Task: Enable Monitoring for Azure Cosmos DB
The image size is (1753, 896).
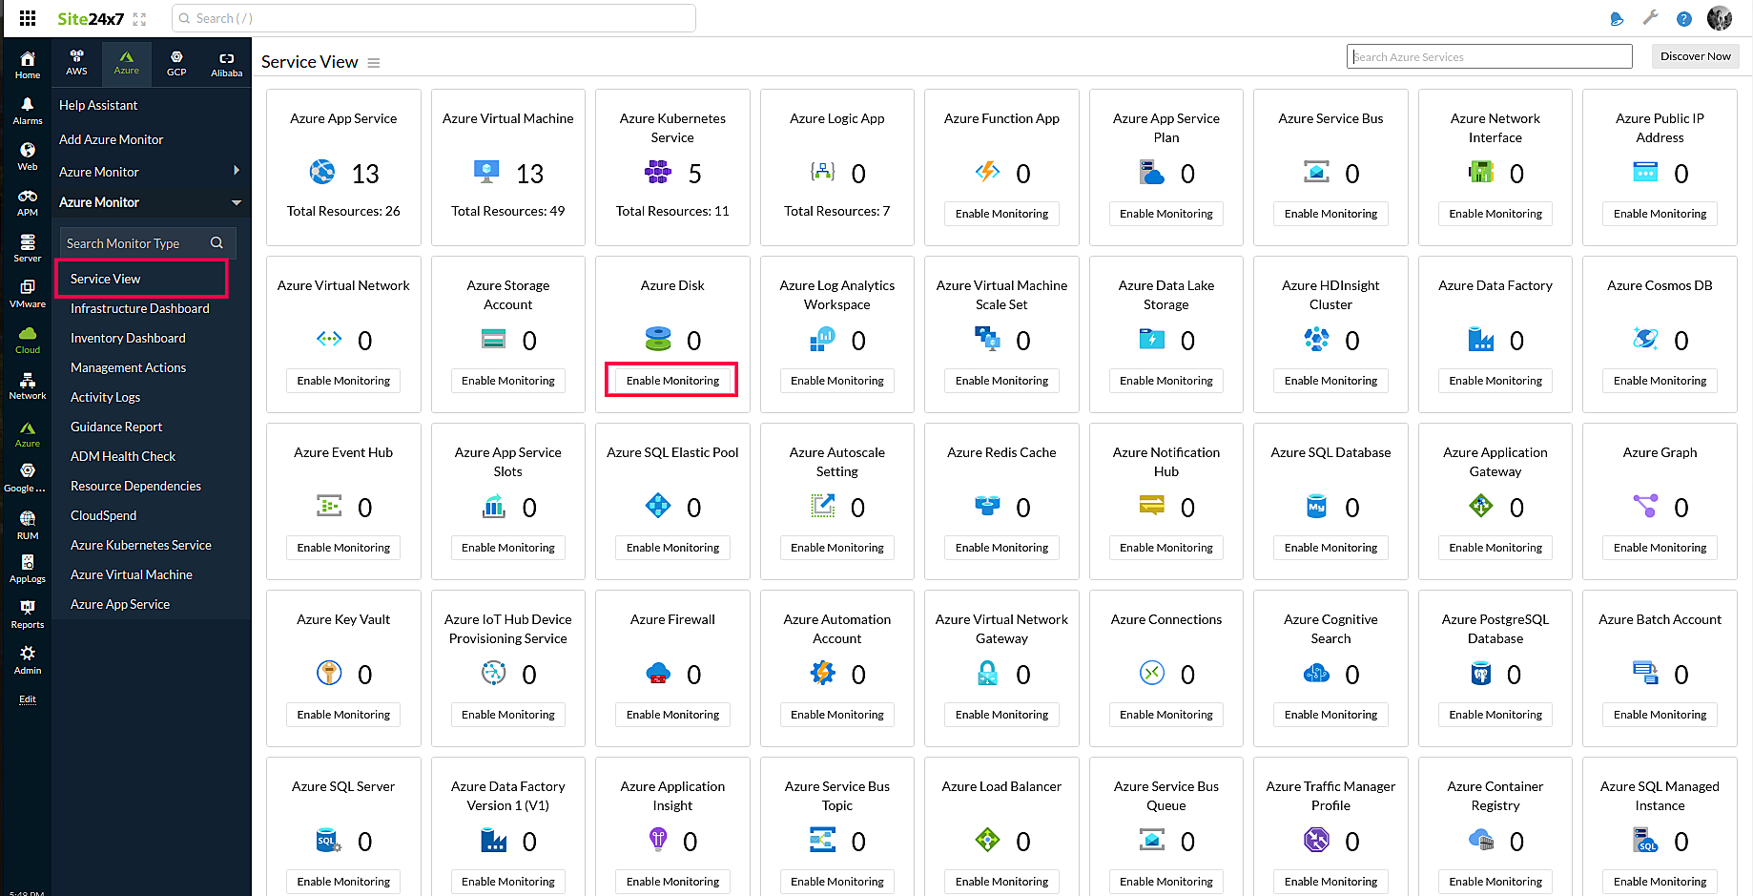Action: point(1660,381)
